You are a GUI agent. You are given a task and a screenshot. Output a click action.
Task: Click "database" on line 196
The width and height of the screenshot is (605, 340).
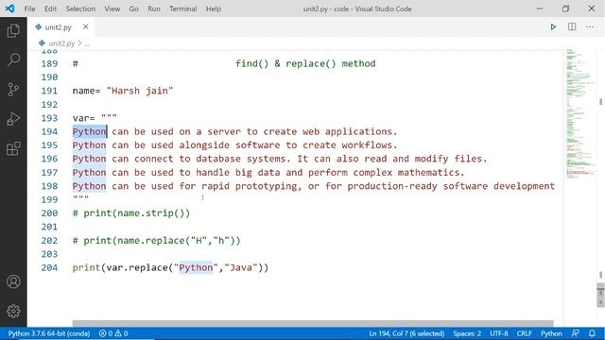coord(218,159)
